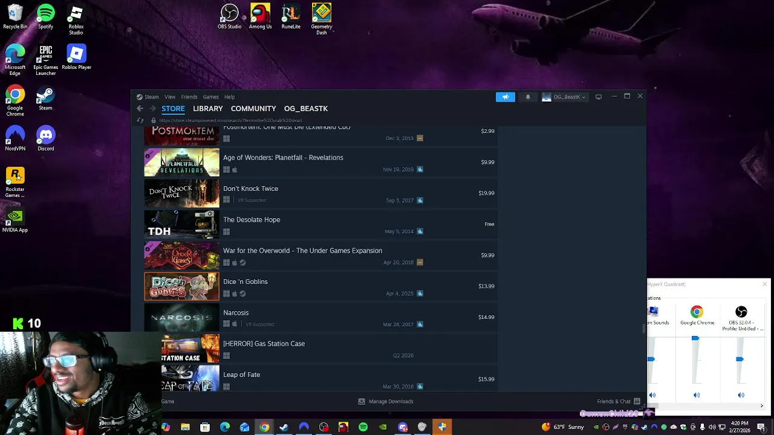774x435 pixels.
Task: Open Steam desktop shortcut
Action: [x=46, y=98]
